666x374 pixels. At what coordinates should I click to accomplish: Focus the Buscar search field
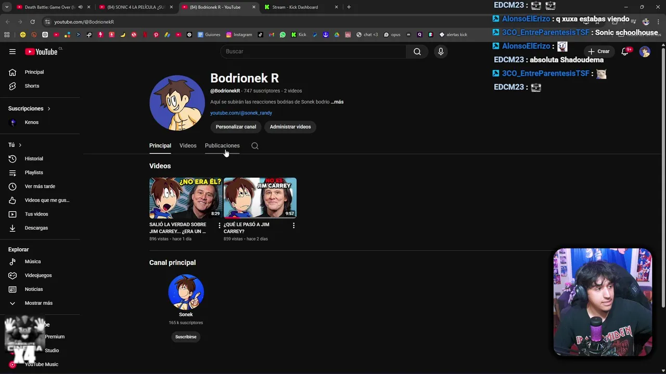[x=313, y=51]
